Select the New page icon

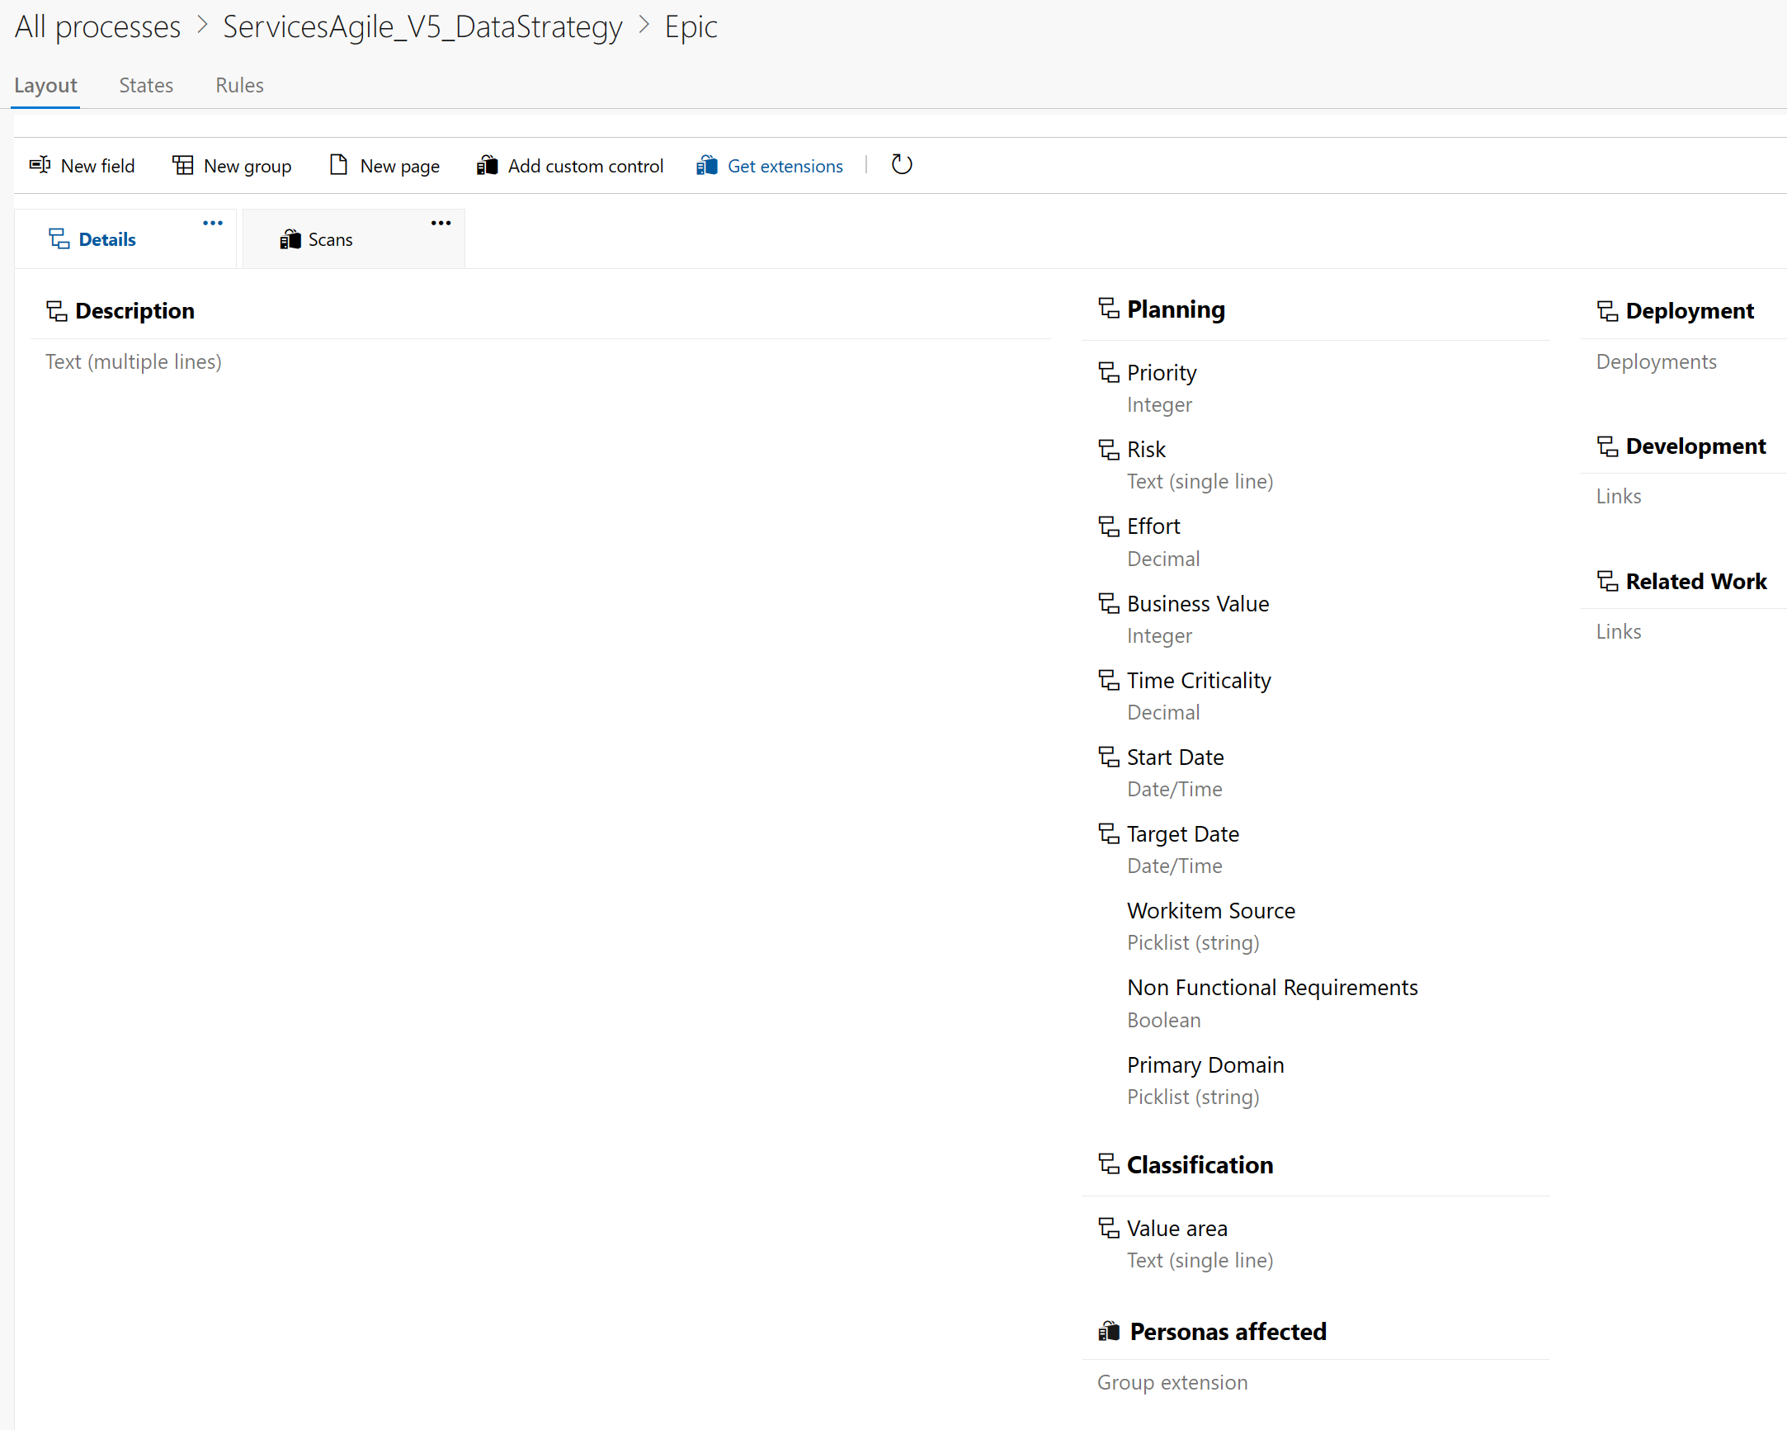(337, 165)
